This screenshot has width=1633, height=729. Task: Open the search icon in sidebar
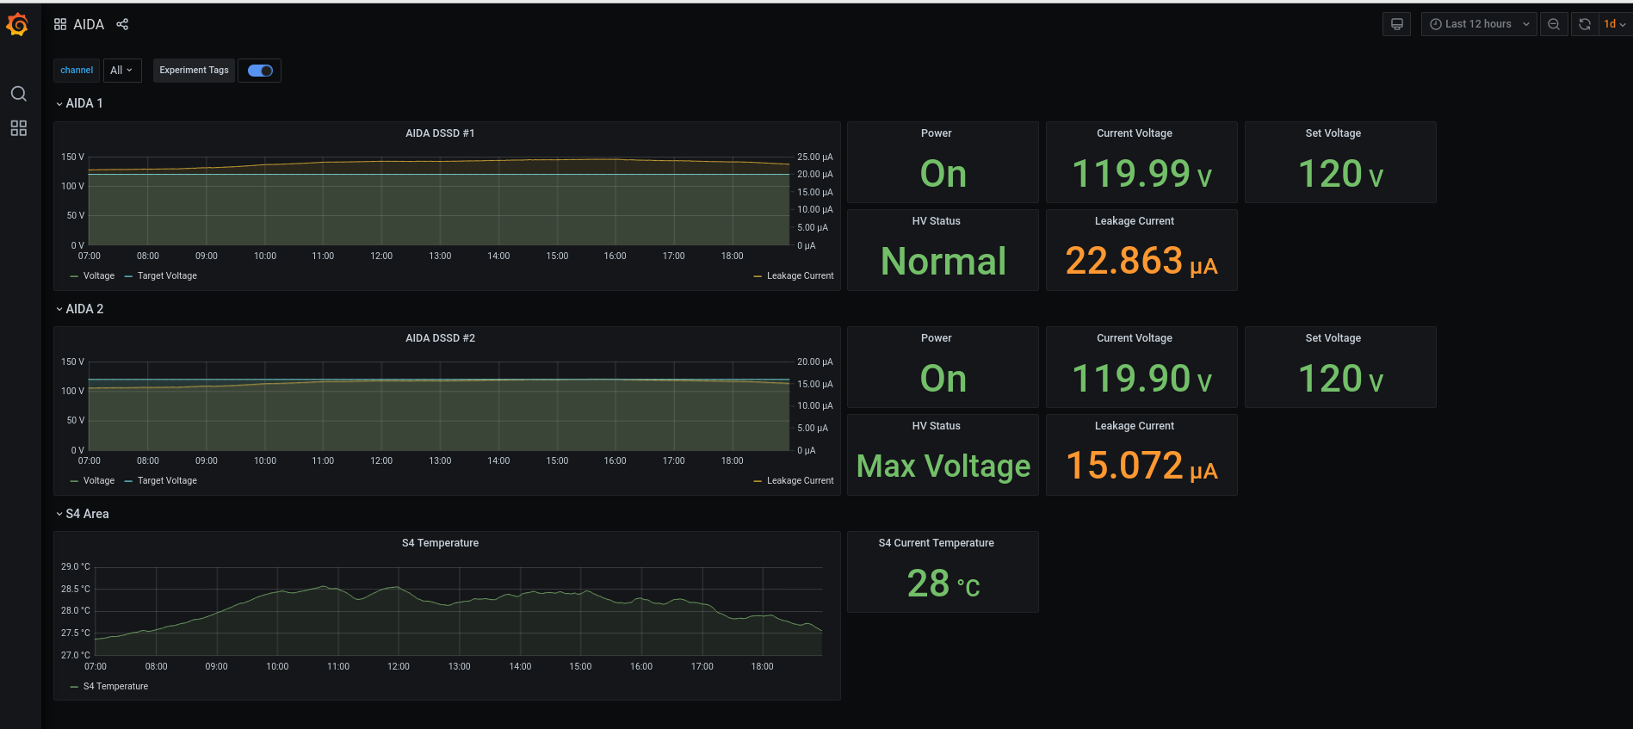point(18,94)
